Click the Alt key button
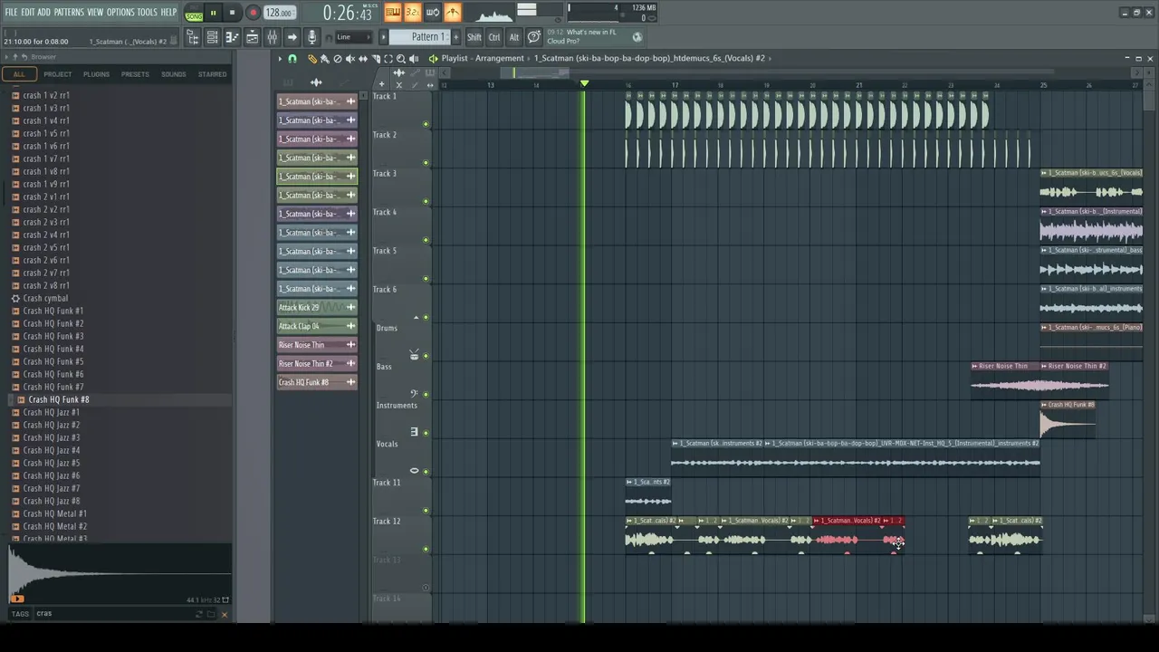 tap(514, 37)
